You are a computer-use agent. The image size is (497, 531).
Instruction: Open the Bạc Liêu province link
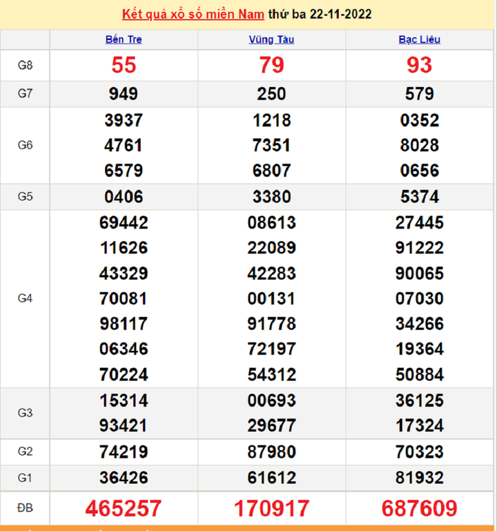419,39
